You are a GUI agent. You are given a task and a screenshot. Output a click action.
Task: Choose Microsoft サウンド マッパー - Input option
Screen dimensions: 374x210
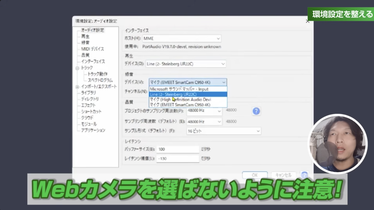[x=188, y=89]
